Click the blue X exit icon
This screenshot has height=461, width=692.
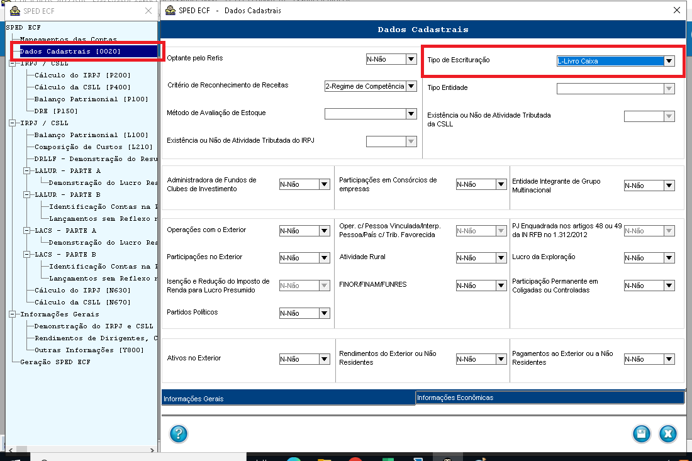668,434
